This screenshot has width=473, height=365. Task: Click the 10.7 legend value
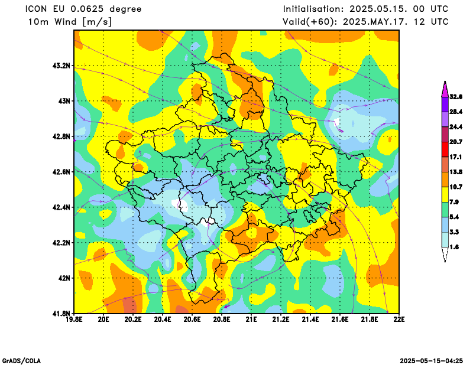click(456, 187)
